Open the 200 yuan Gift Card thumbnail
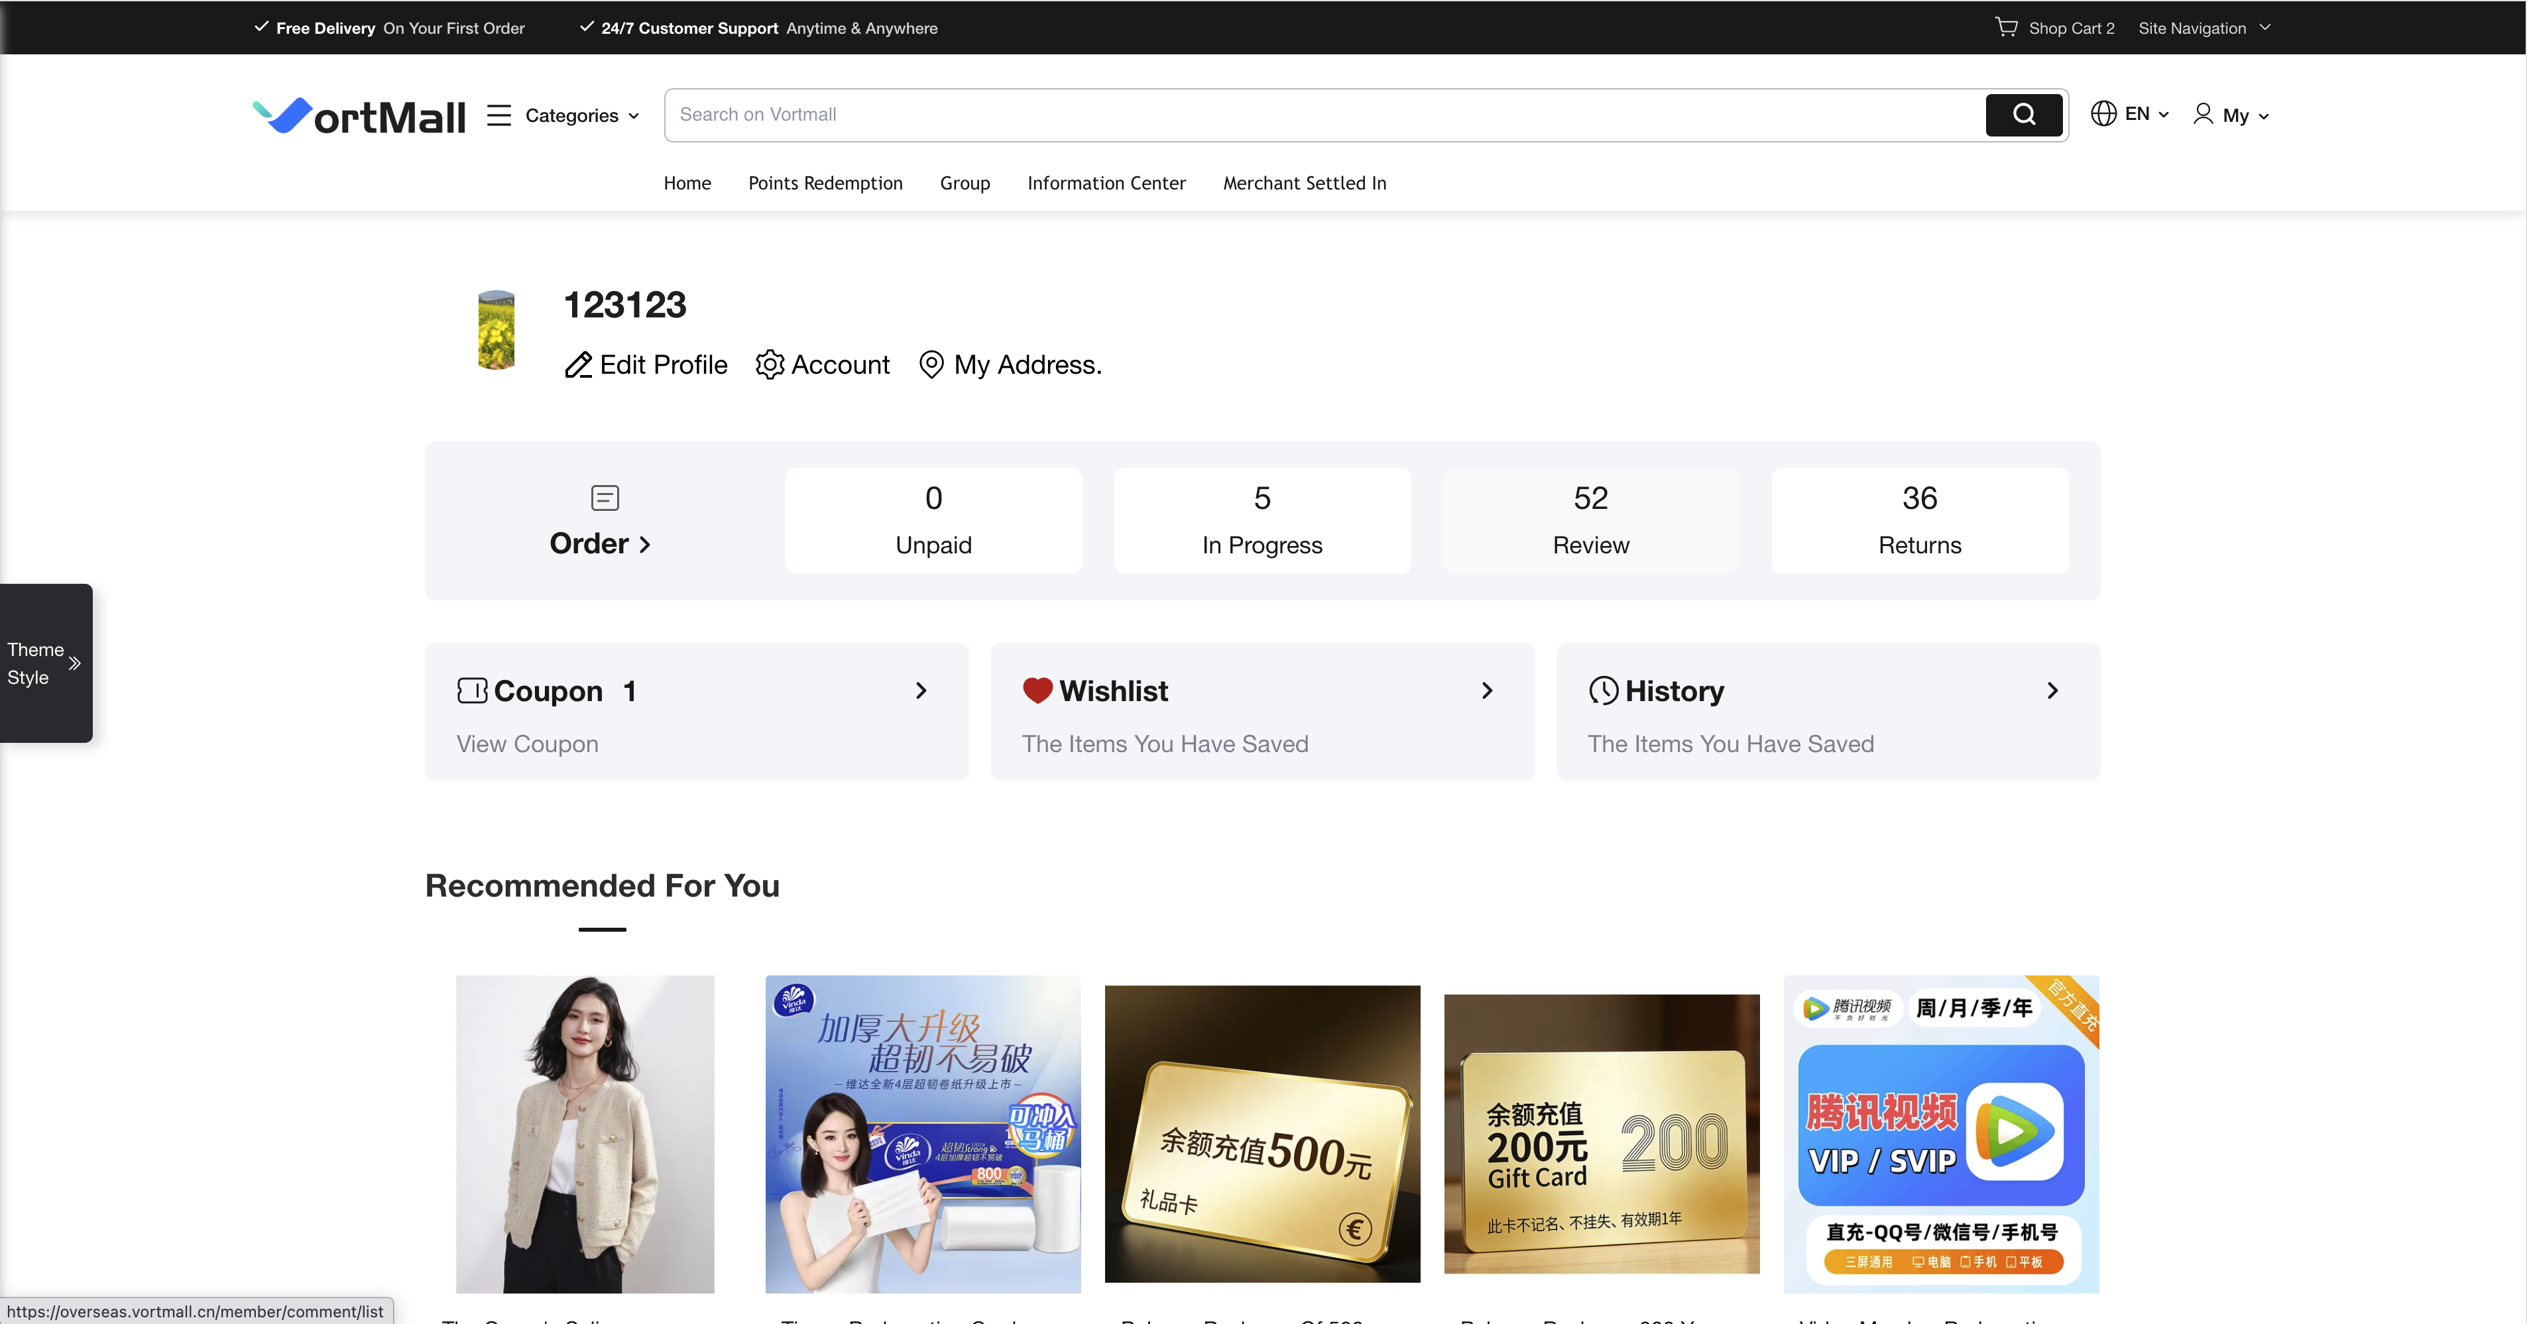The width and height of the screenshot is (2527, 1324). (x=1601, y=1134)
